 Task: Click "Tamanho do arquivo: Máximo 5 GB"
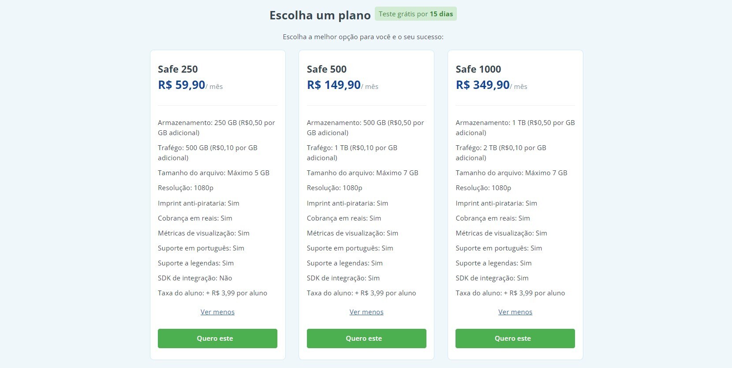click(213, 173)
